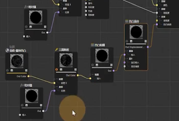Click the title icon of 凹凸混合 node
Viewport: 179px width, 121px height.
pos(127,21)
